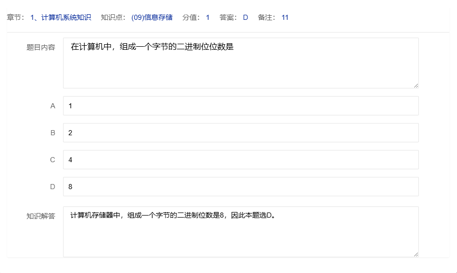This screenshot has height=273, width=457.
Task: Click the answer value D after 答案
Action: pyautogui.click(x=246, y=17)
